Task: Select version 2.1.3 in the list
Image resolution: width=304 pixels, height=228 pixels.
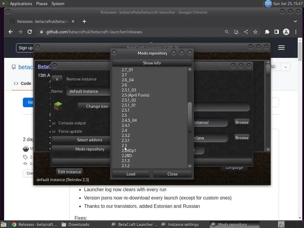Action: [x=126, y=161]
